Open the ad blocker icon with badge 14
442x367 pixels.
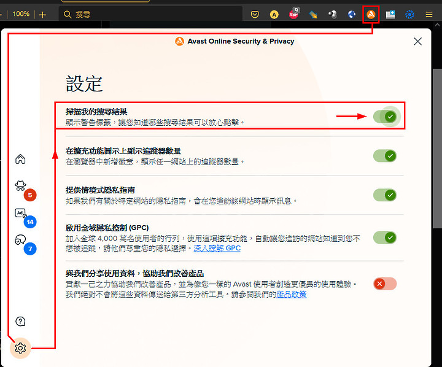(21, 213)
